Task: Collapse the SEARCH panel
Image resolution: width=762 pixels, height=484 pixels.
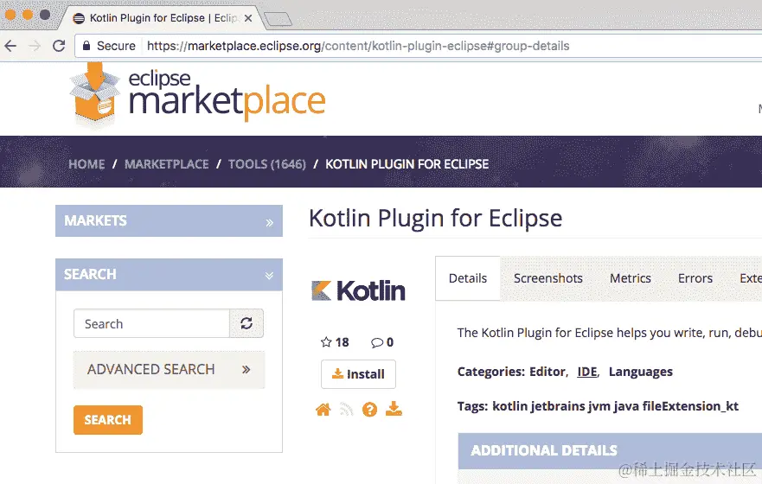Action: (x=169, y=275)
